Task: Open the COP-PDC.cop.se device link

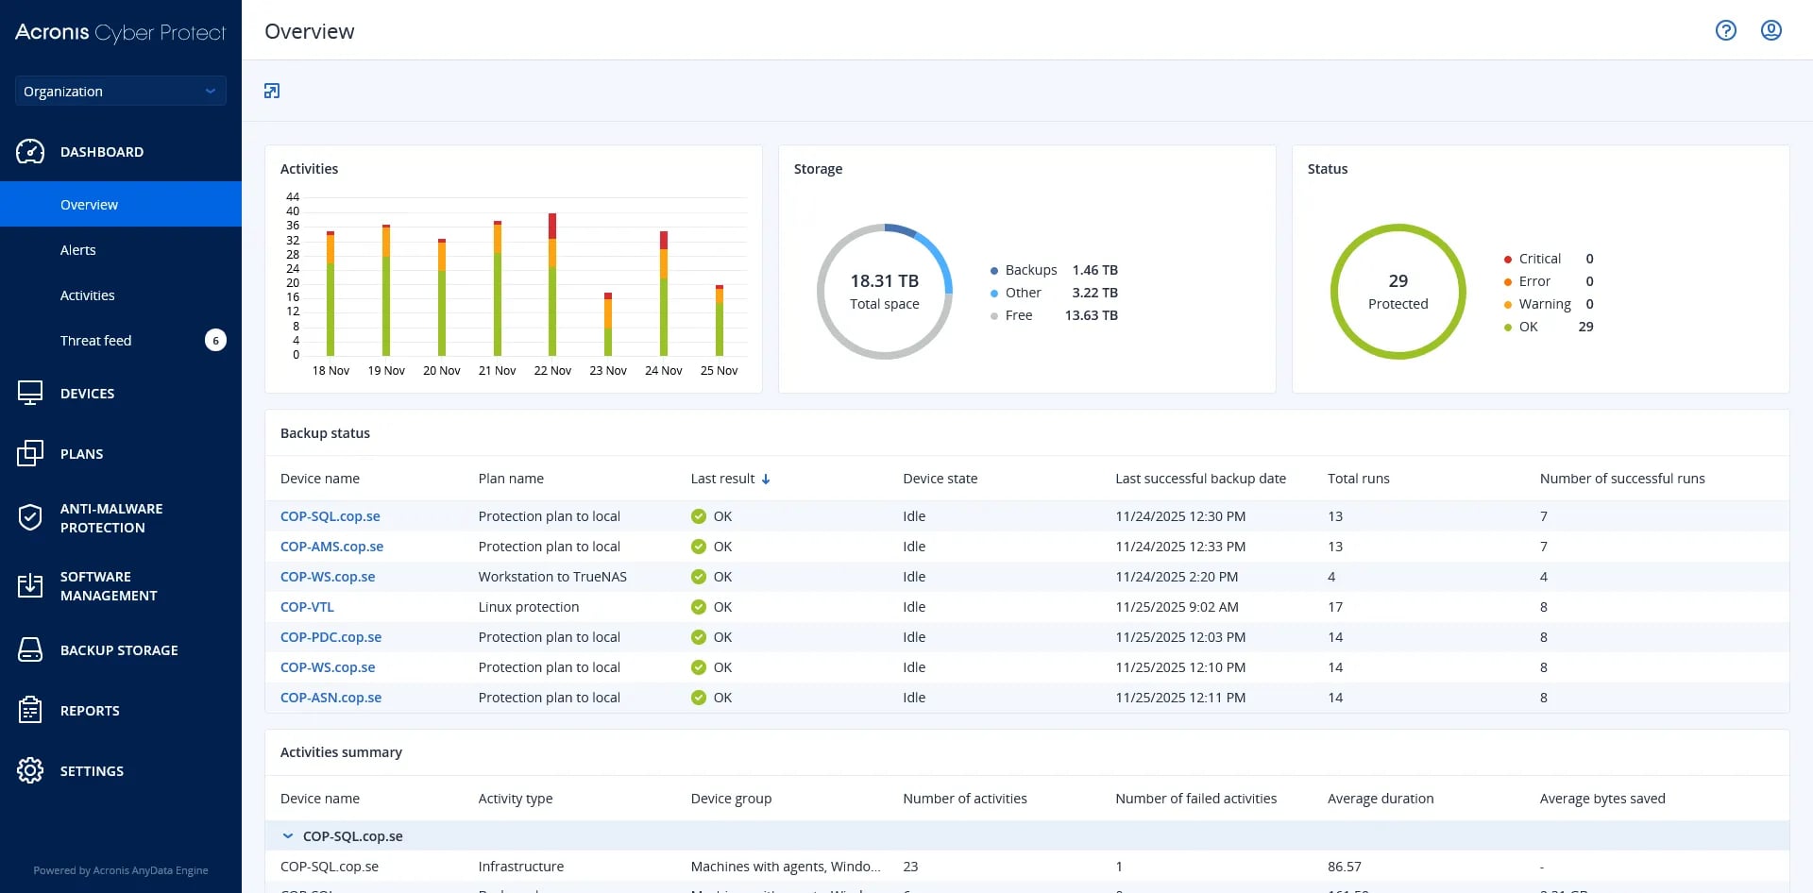Action: tap(330, 637)
